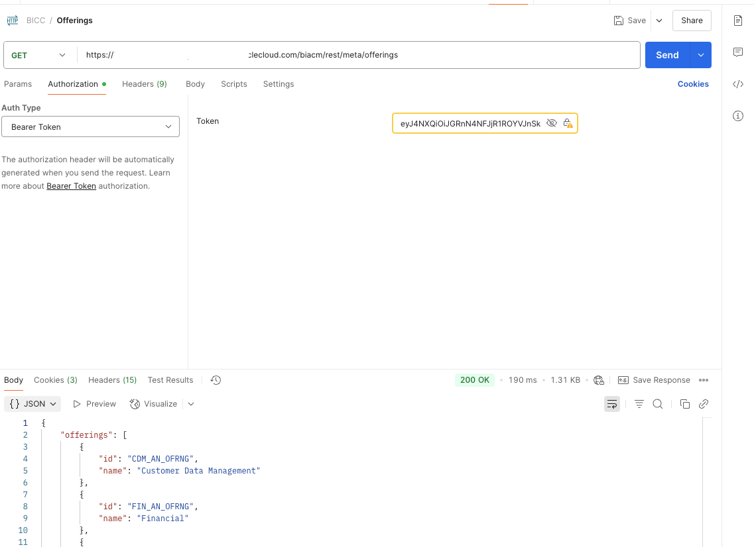
Task: Select the response Body tab
Action: click(x=13, y=380)
